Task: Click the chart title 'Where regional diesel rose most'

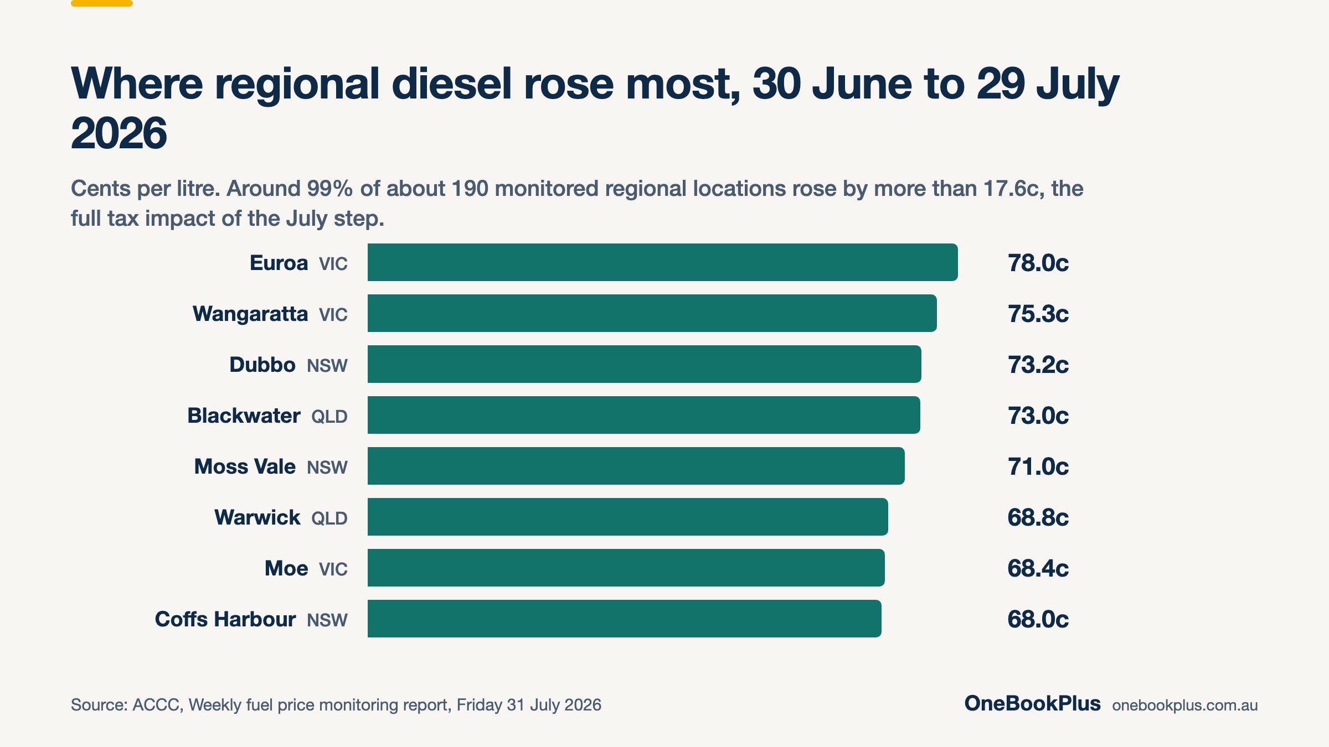Action: point(595,108)
